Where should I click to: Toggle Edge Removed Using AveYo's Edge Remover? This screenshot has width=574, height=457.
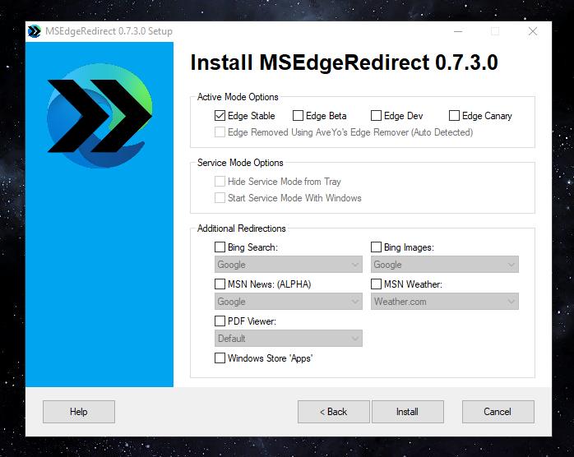point(220,132)
